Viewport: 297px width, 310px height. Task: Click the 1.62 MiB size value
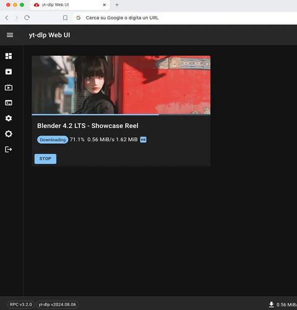127,140
